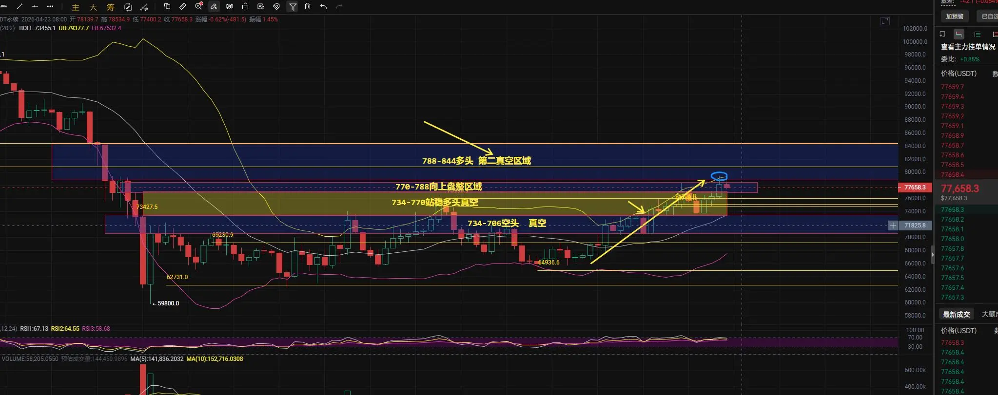Click the 价格(USDT) header in order book
This screenshot has height=395, width=998.
pyautogui.click(x=959, y=74)
